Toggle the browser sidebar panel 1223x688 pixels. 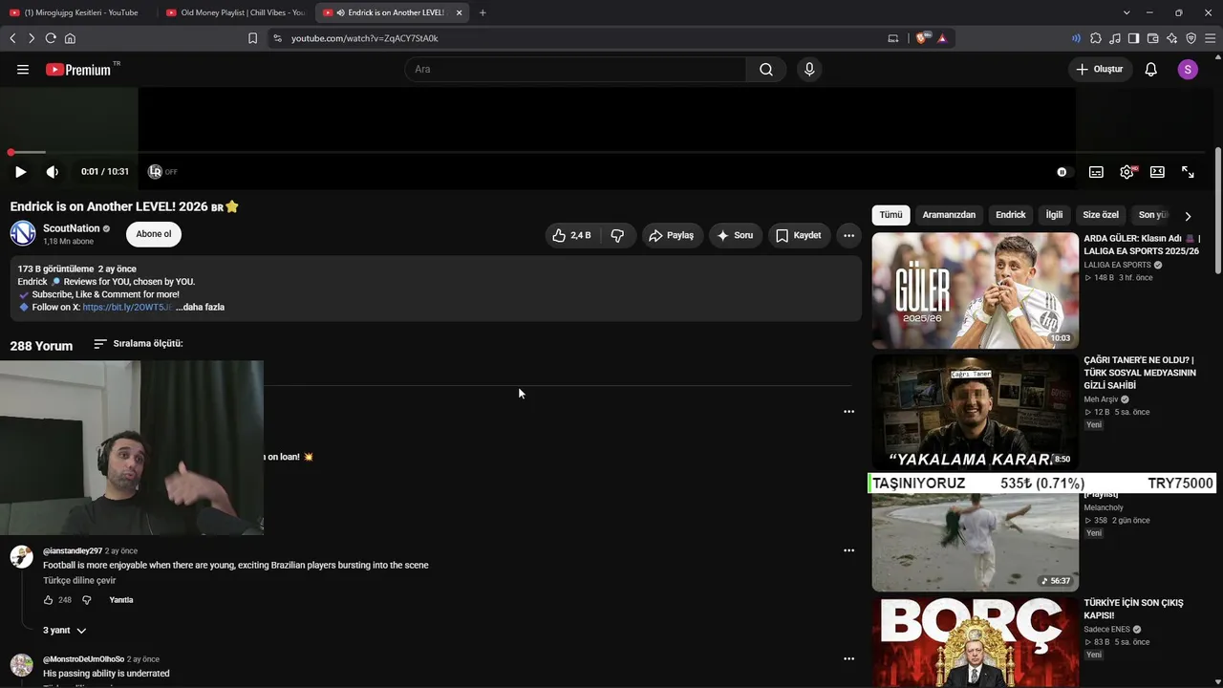click(1133, 38)
